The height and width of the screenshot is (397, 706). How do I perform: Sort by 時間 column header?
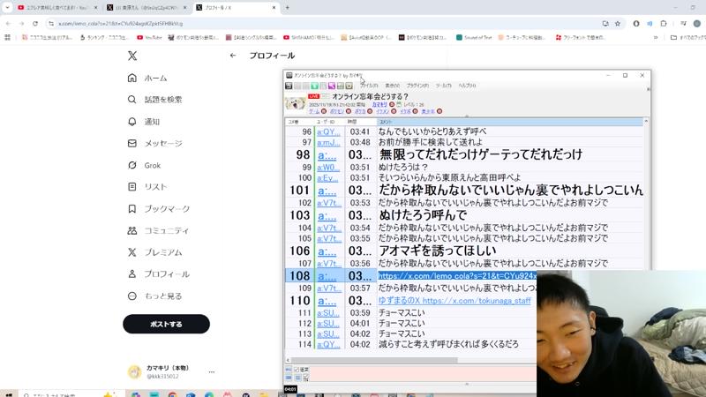coord(361,122)
